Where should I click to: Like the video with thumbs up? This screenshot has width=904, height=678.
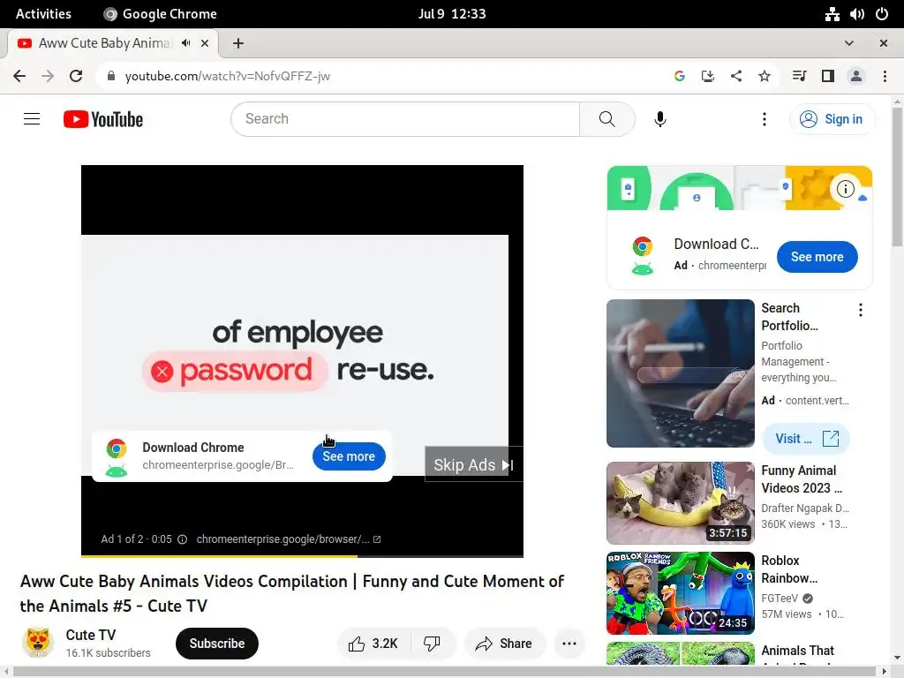(x=373, y=644)
